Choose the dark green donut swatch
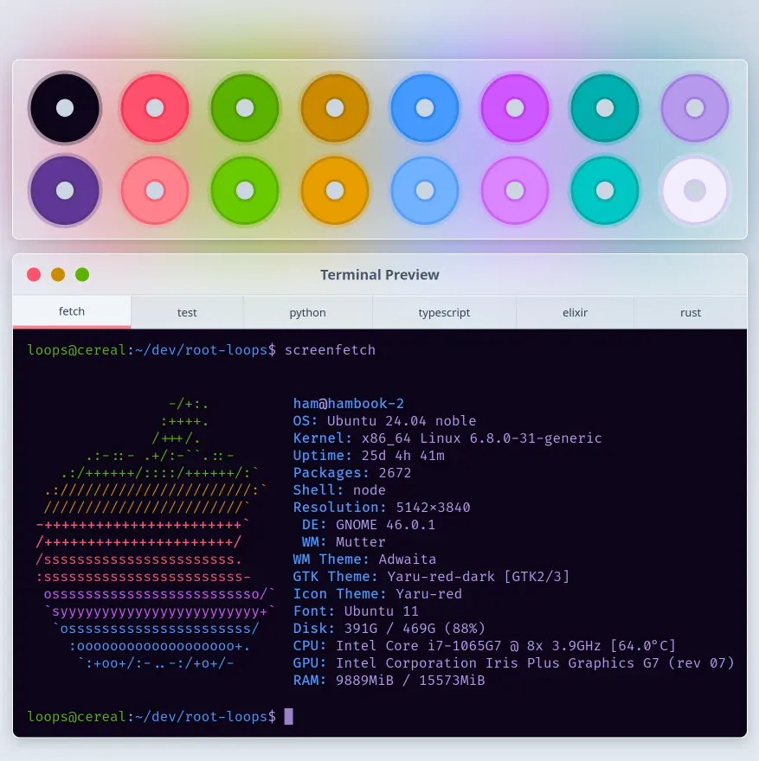Screen dimensions: 759x761 click(x=244, y=107)
